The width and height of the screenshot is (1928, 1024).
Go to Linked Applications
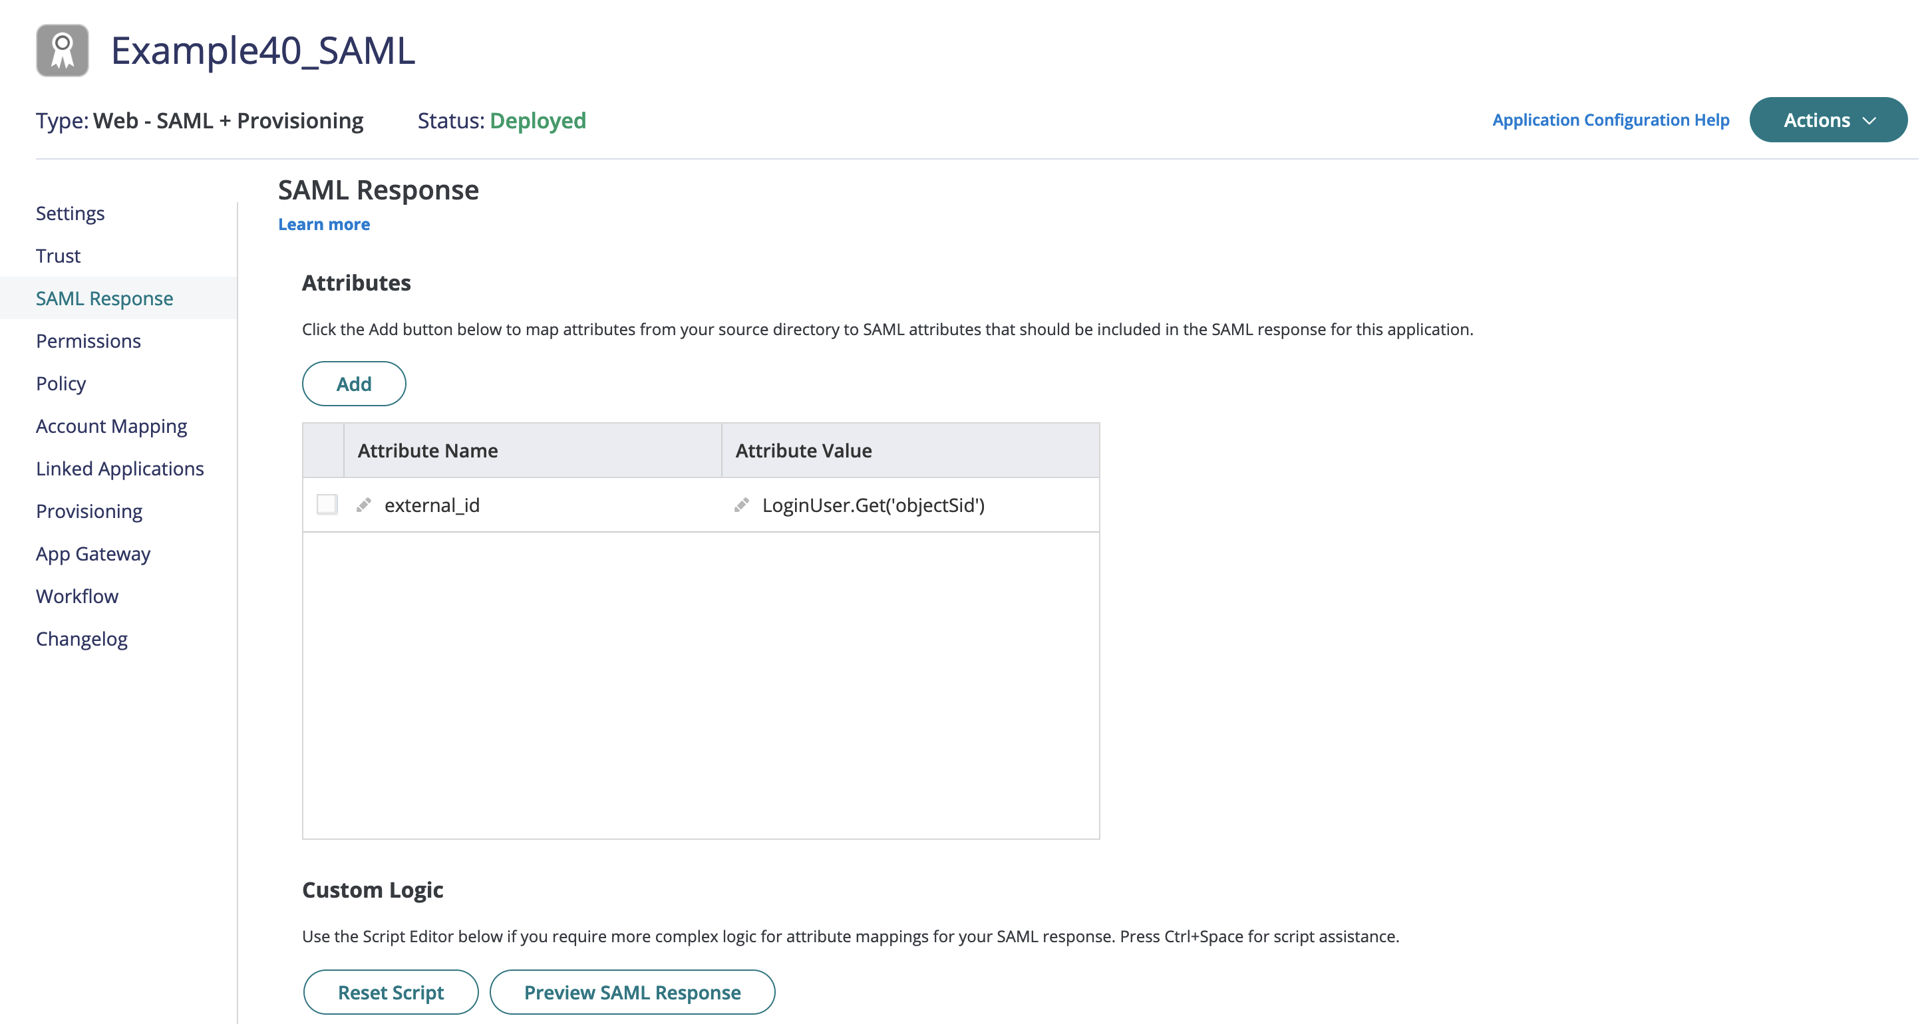pyautogui.click(x=120, y=469)
